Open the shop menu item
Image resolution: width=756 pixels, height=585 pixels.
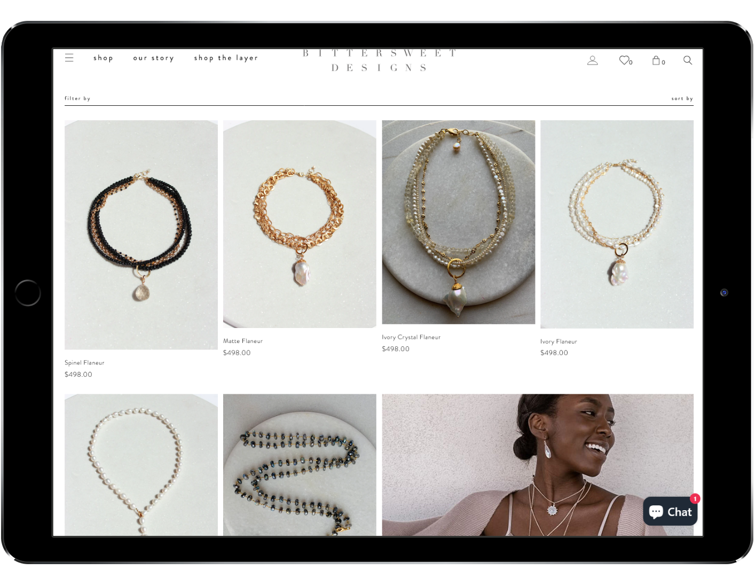click(103, 58)
